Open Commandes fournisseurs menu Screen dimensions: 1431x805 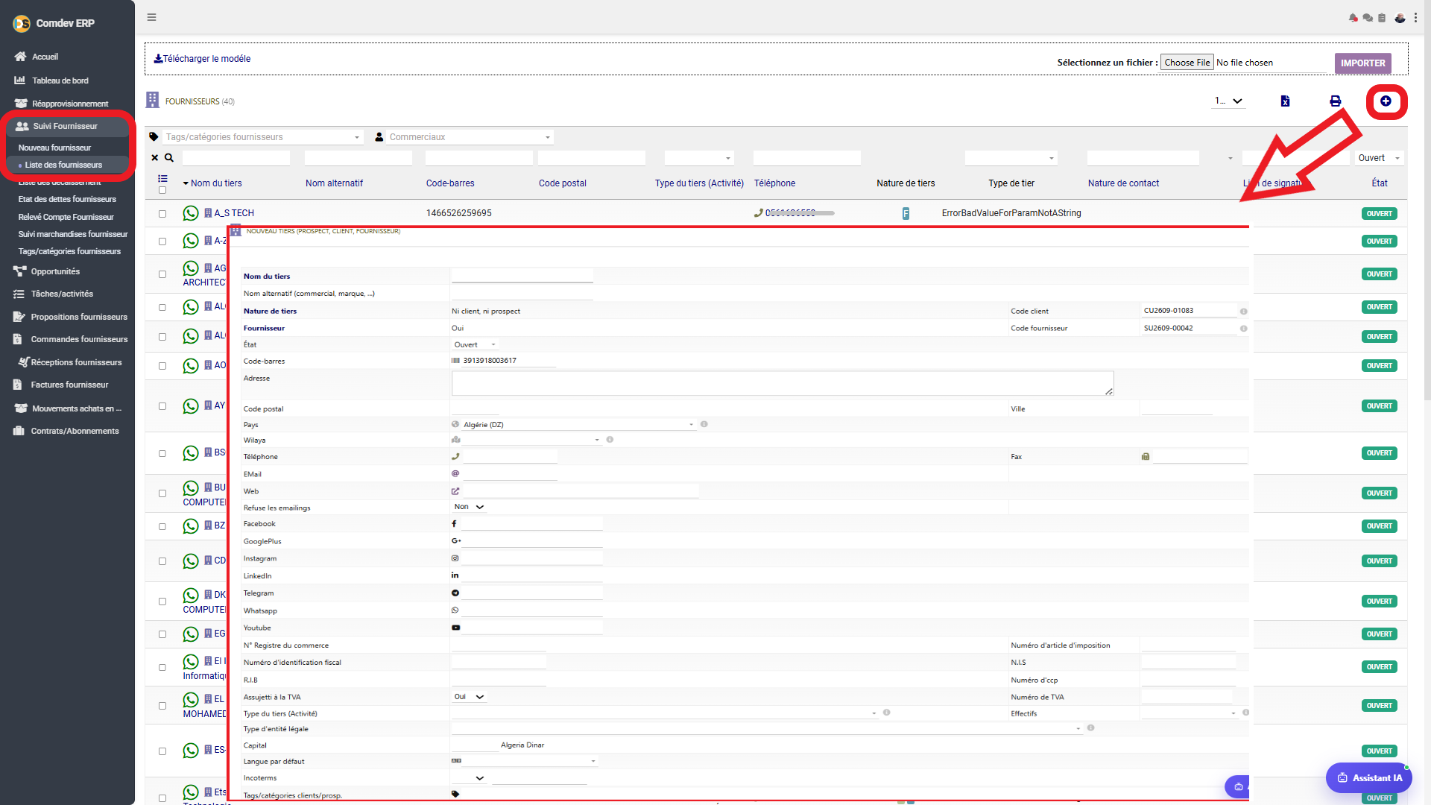79,339
